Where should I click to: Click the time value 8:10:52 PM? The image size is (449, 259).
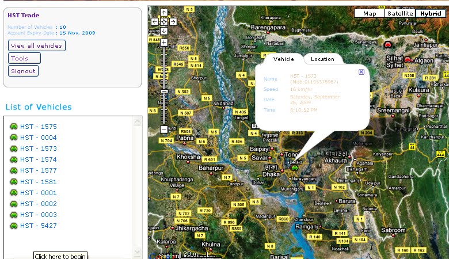point(303,110)
